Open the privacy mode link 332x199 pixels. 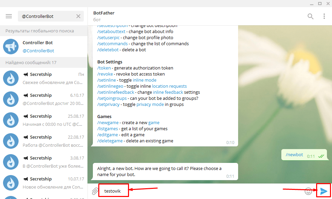[x=150, y=105]
